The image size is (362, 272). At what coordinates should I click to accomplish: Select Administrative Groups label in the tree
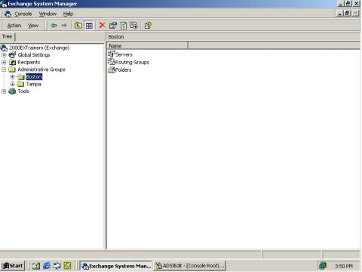41,70
